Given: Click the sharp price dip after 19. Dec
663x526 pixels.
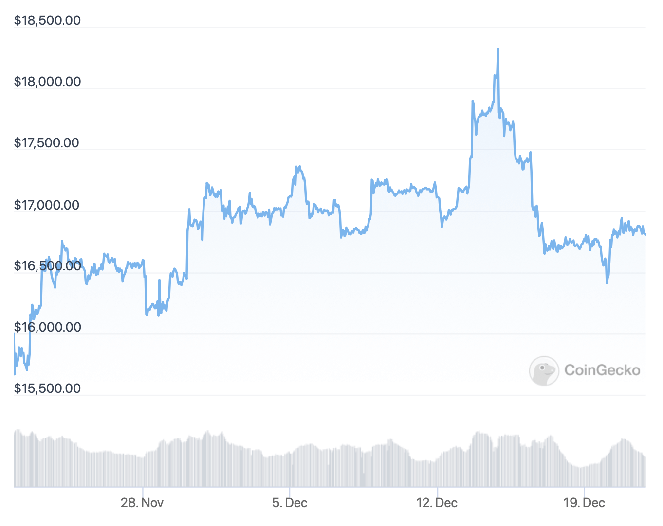Looking at the screenshot, I should click(x=607, y=282).
